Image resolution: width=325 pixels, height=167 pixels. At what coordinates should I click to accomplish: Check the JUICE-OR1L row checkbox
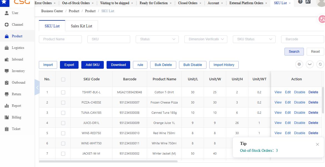point(63,123)
